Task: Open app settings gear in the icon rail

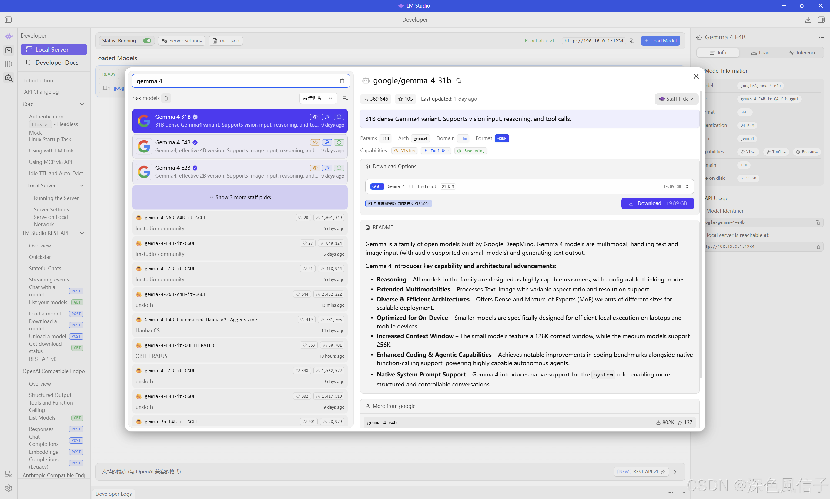Action: tap(9, 488)
